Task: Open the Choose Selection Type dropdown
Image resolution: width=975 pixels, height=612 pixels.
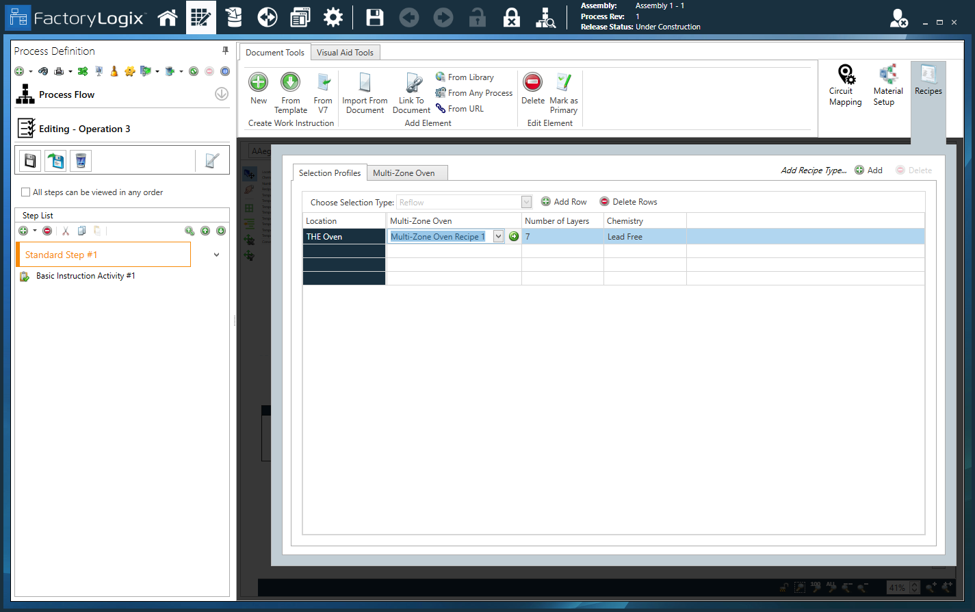Action: coord(526,202)
